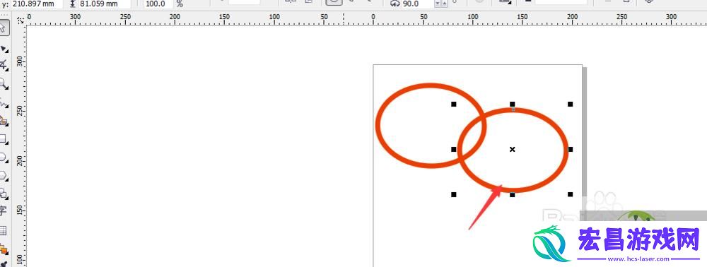The height and width of the screenshot is (267, 707).
Task: Click the scale factor field 100.0
Action: point(158,4)
